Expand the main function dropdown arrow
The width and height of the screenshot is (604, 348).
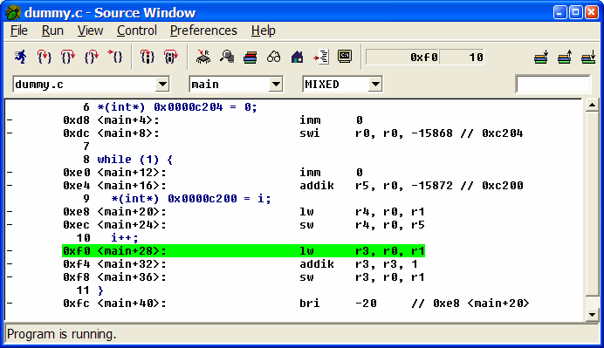(276, 84)
